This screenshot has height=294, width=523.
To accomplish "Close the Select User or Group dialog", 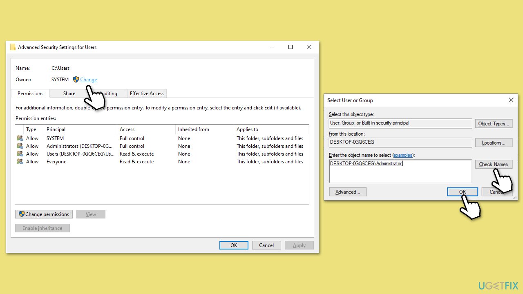I will [x=511, y=100].
